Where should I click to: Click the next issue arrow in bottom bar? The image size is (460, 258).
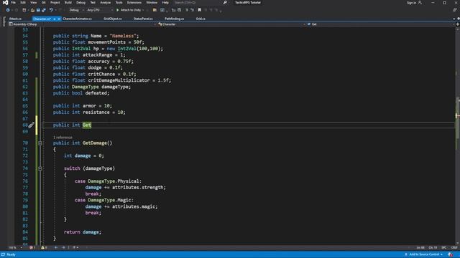63,247
